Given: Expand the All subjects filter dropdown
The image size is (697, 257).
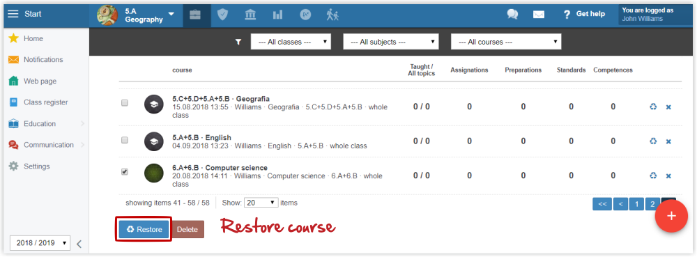Looking at the screenshot, I should pos(391,42).
